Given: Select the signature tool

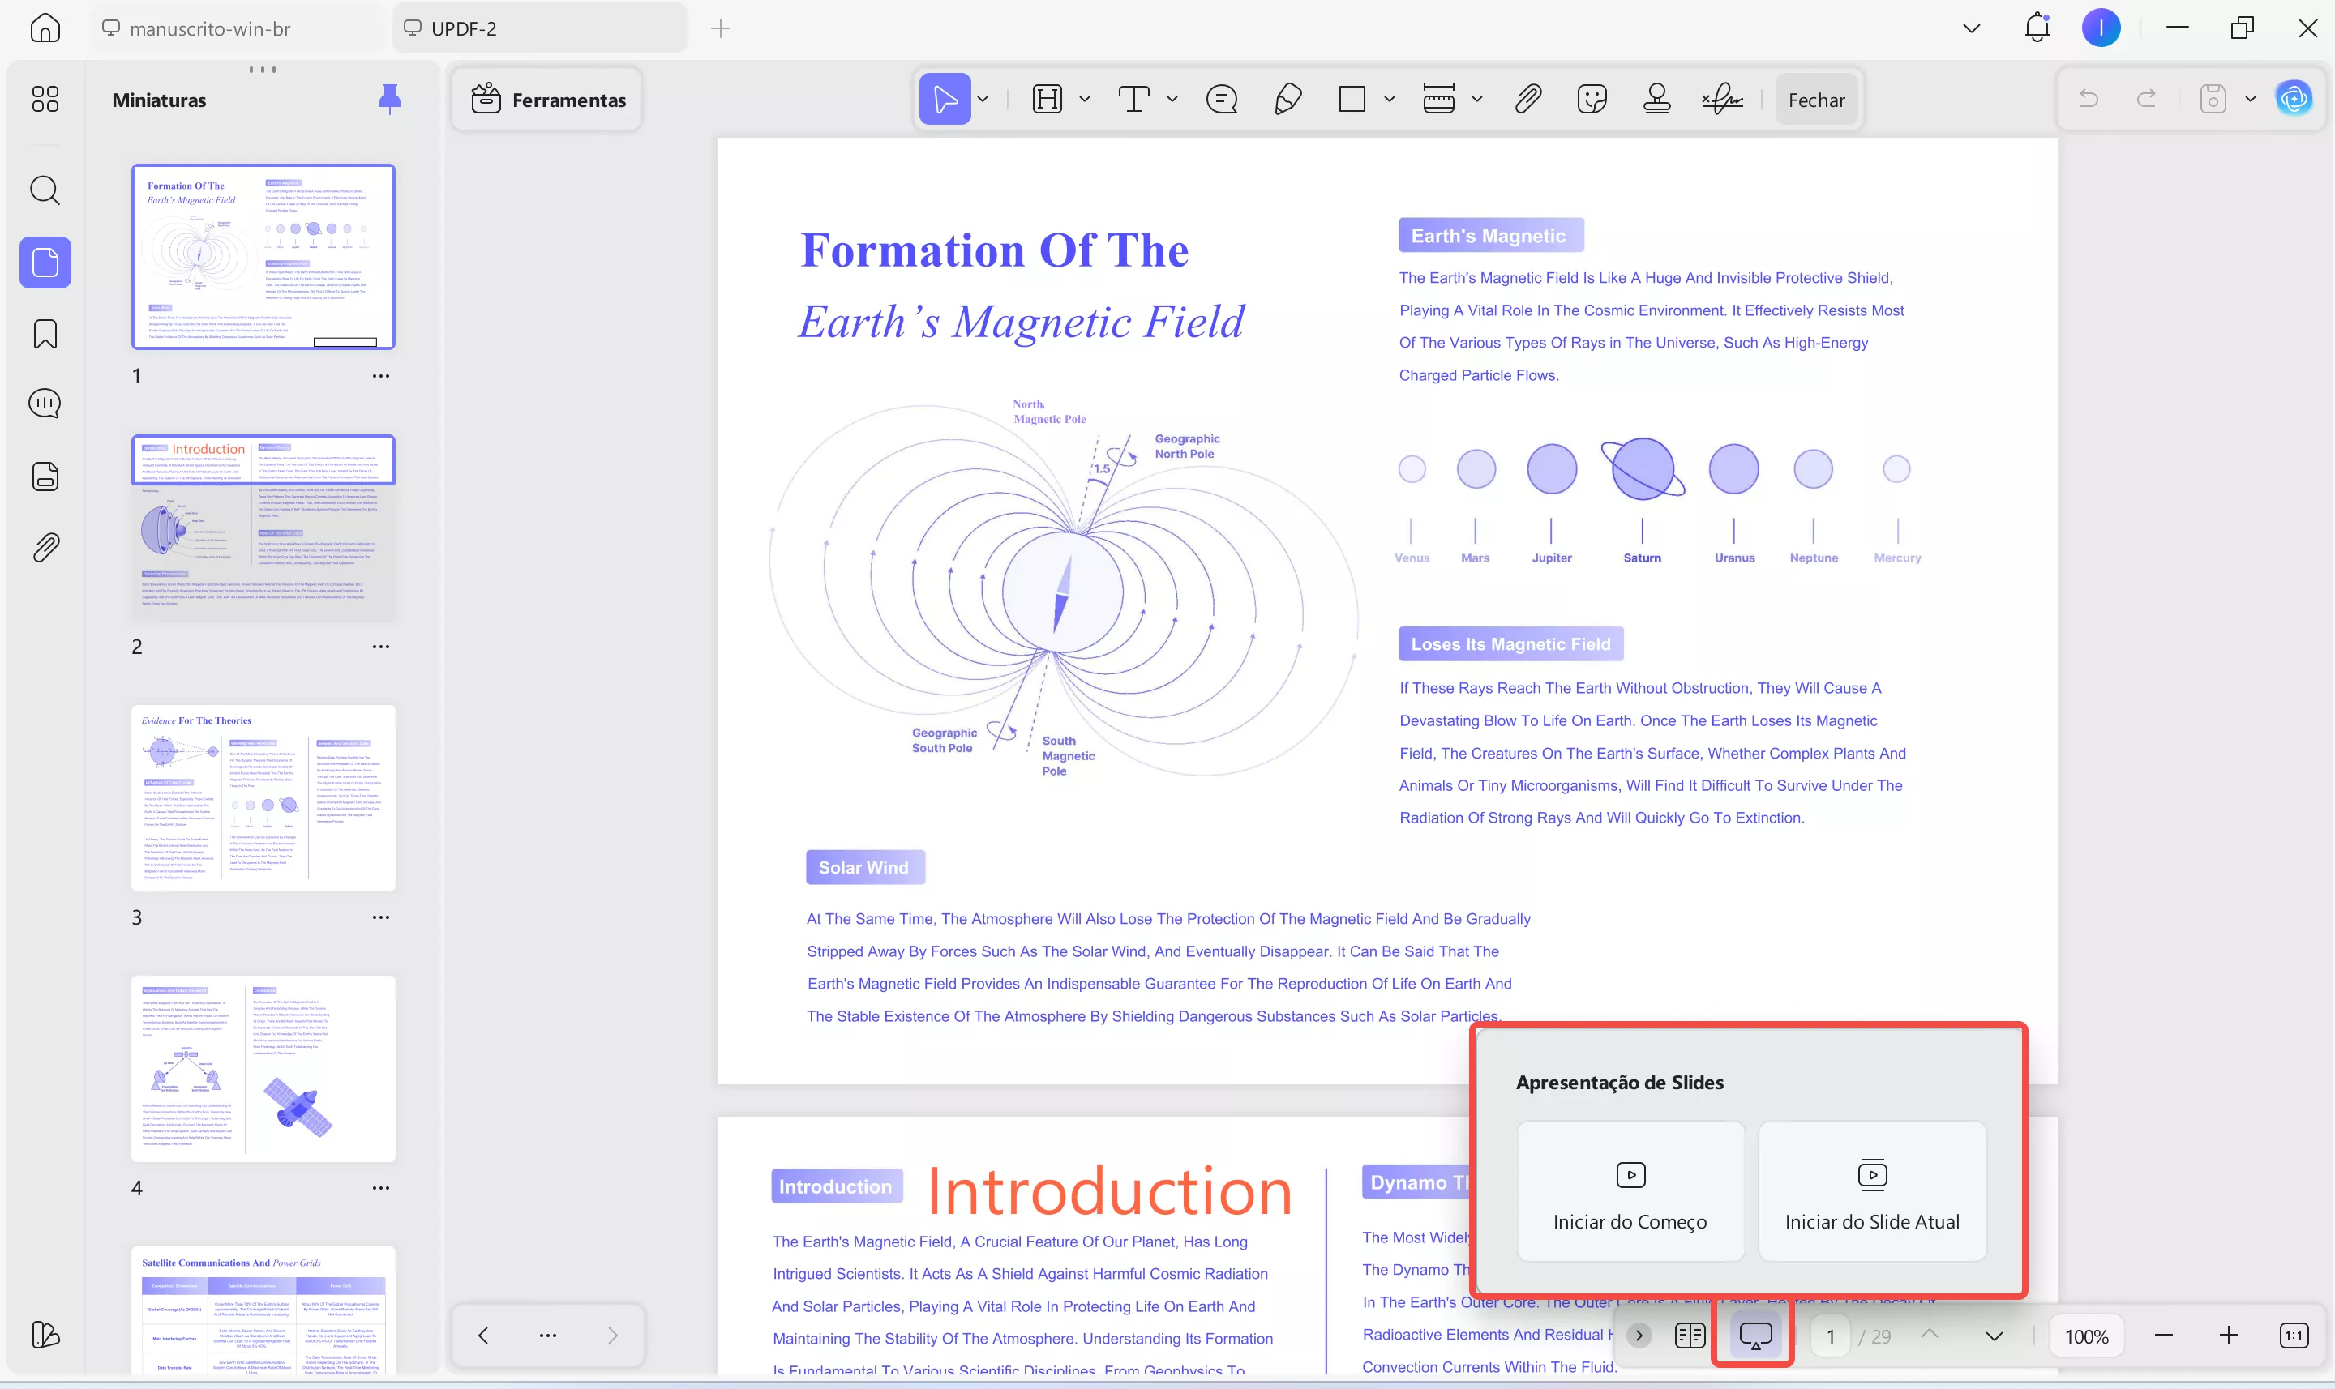Looking at the screenshot, I should pos(1722,99).
